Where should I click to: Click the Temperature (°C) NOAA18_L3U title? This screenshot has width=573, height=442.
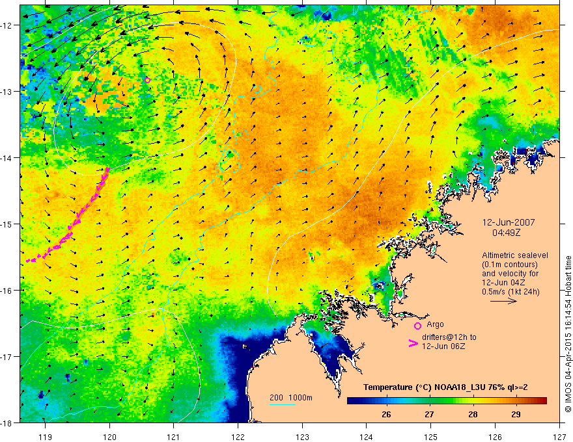pyautogui.click(x=445, y=387)
